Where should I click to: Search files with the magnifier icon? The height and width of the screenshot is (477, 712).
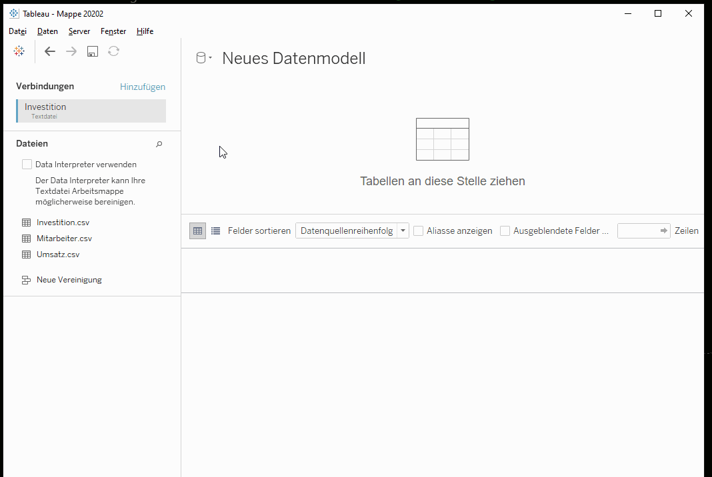click(x=159, y=144)
